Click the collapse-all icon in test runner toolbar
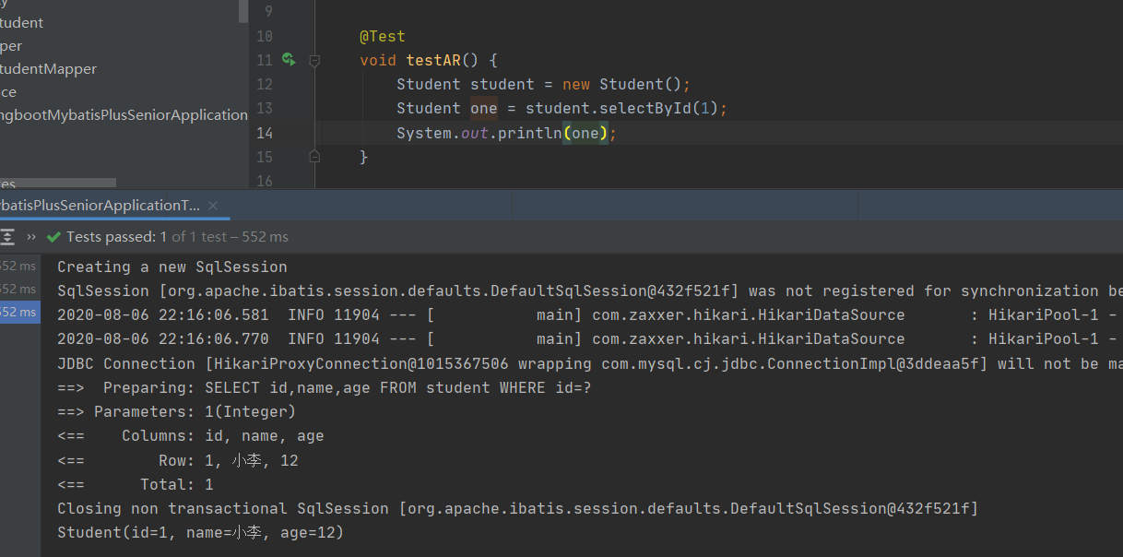 click(x=8, y=236)
